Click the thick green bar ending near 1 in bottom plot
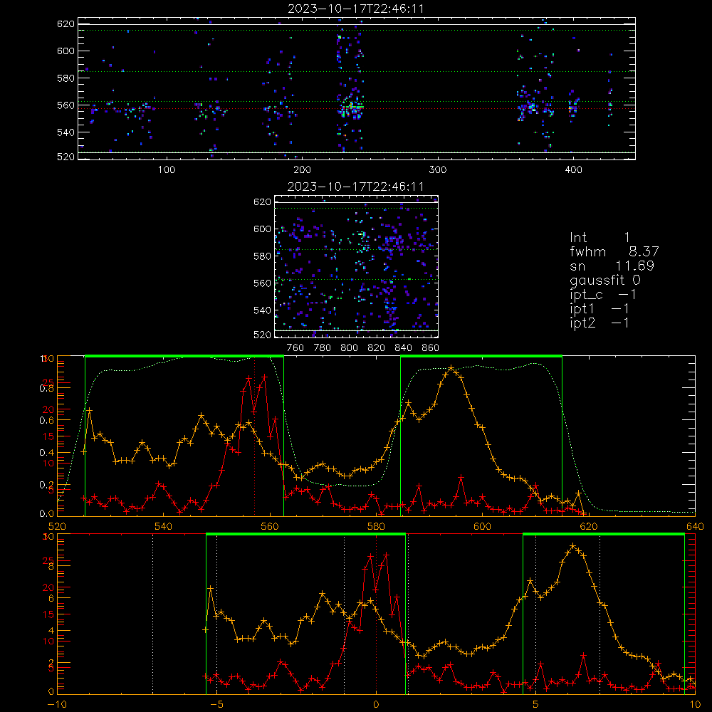 click(x=305, y=535)
